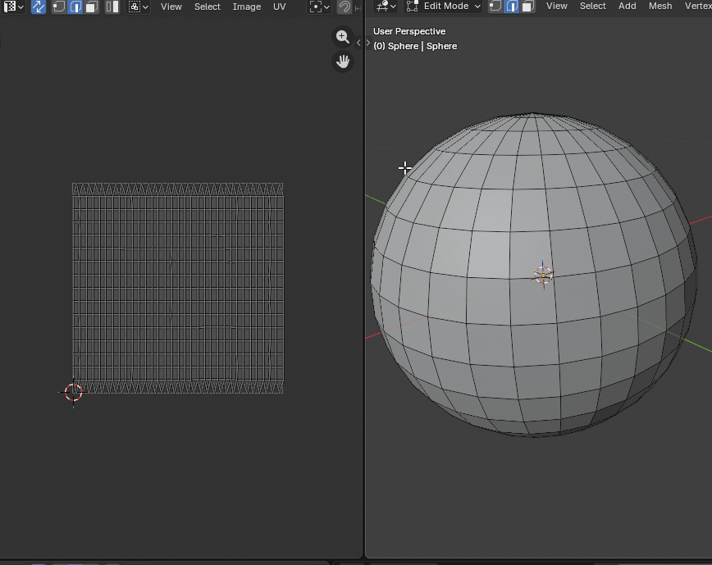The image size is (712, 565).
Task: Open the UV menu
Action: pyautogui.click(x=279, y=7)
